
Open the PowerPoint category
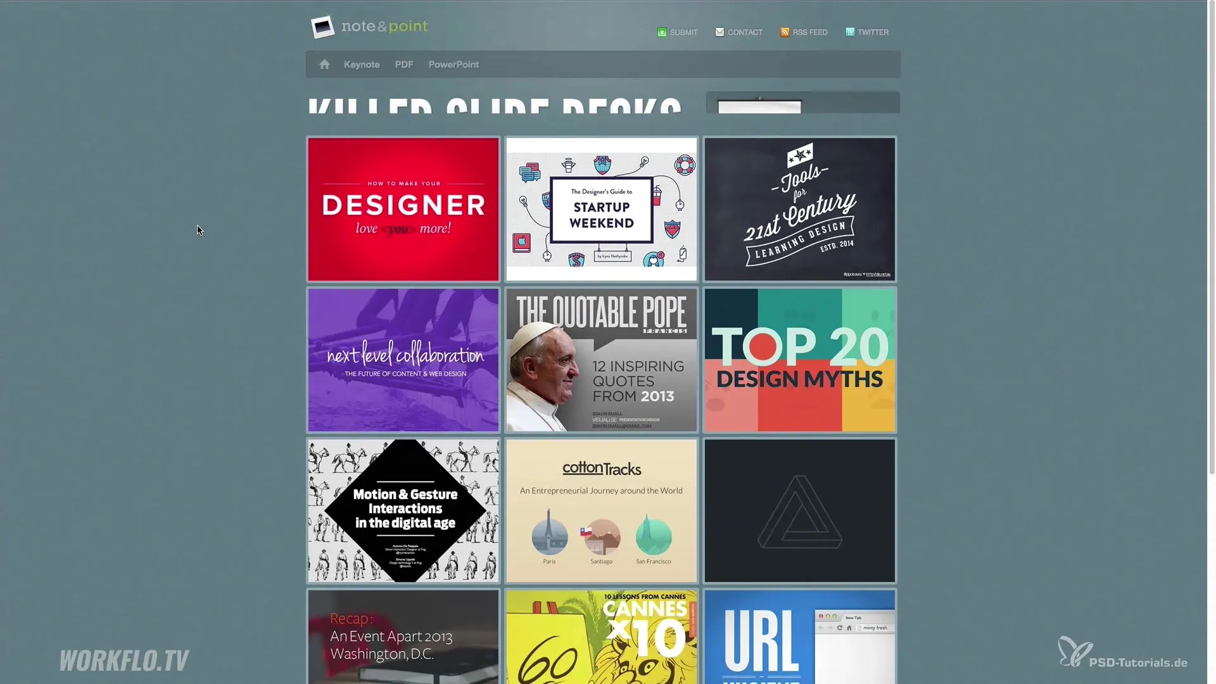coord(453,65)
